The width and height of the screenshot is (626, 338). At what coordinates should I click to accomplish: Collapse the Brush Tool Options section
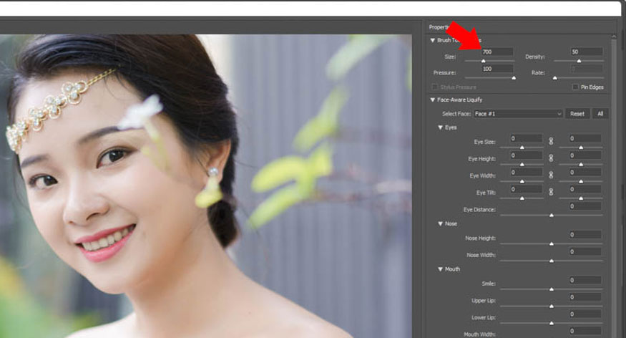432,40
